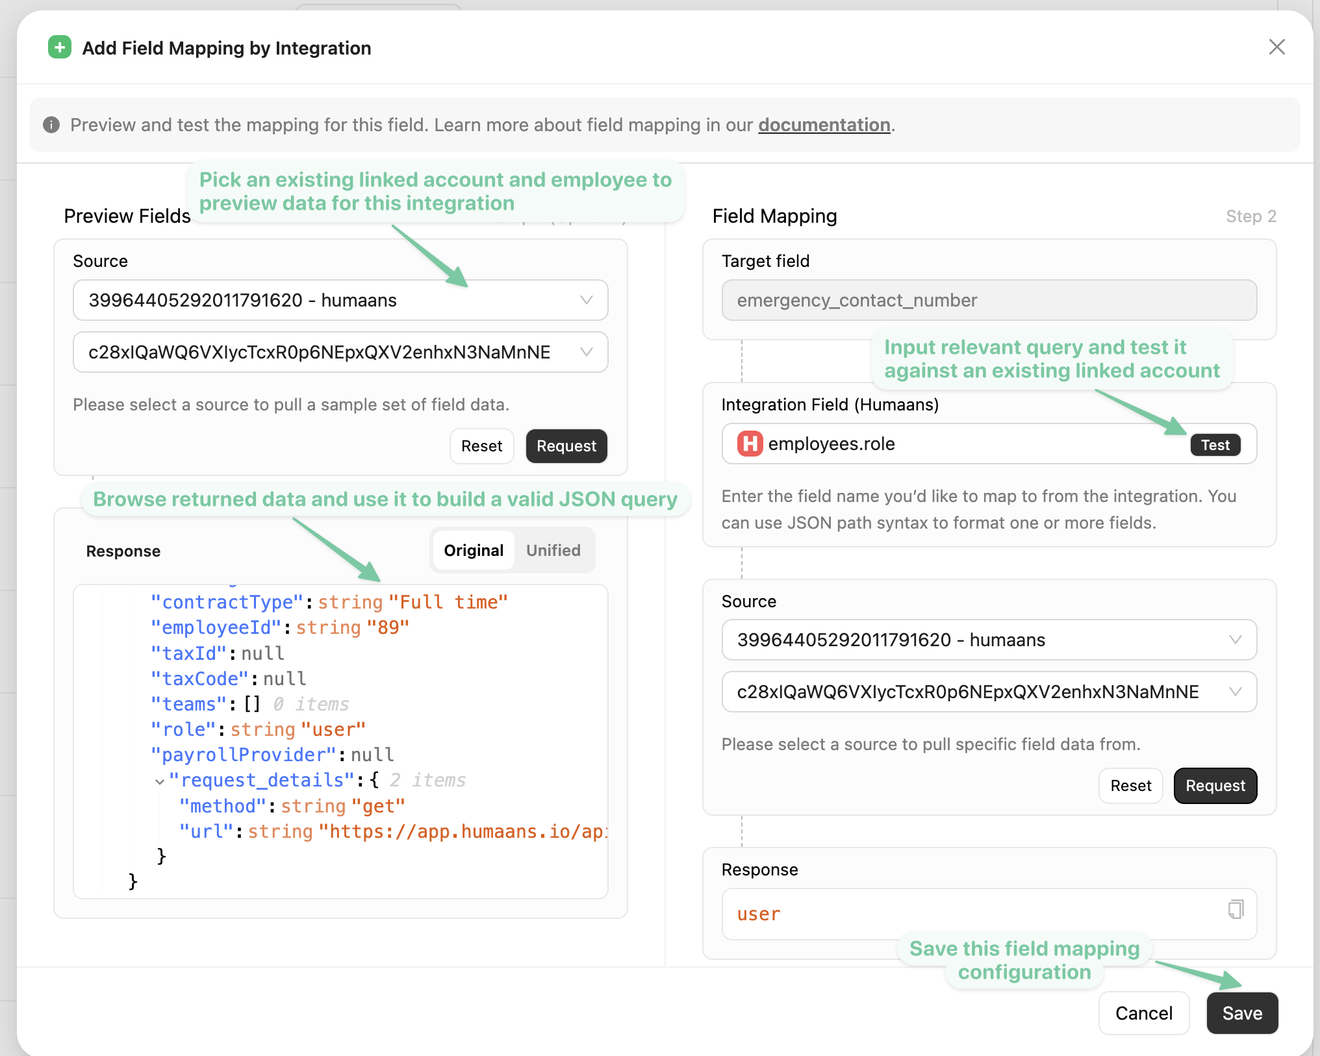Reset the Preview Fields source
Viewport: 1320px width, 1056px height.
pyautogui.click(x=481, y=446)
